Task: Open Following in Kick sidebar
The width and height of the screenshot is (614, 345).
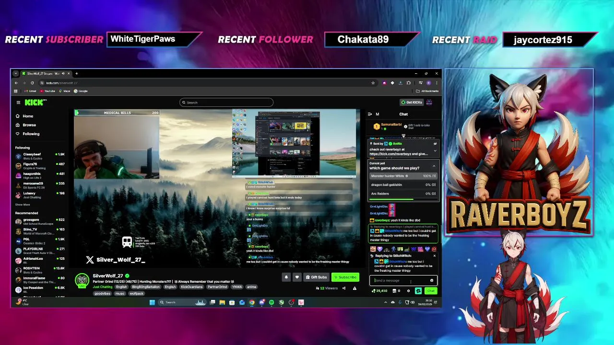Action: tap(27, 134)
